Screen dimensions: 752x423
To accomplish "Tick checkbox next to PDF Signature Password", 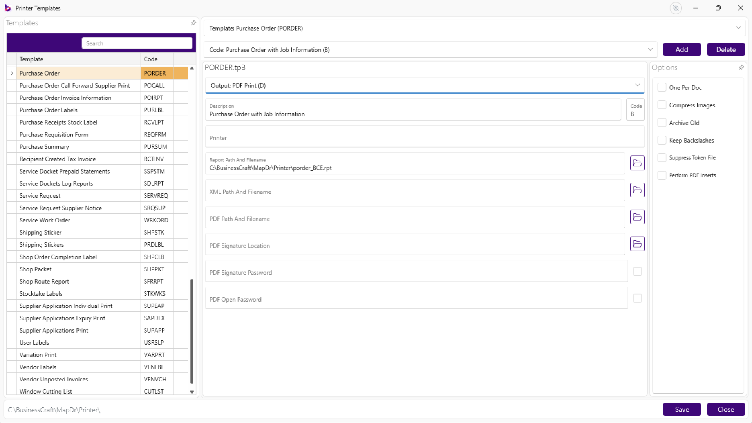I will [x=637, y=271].
